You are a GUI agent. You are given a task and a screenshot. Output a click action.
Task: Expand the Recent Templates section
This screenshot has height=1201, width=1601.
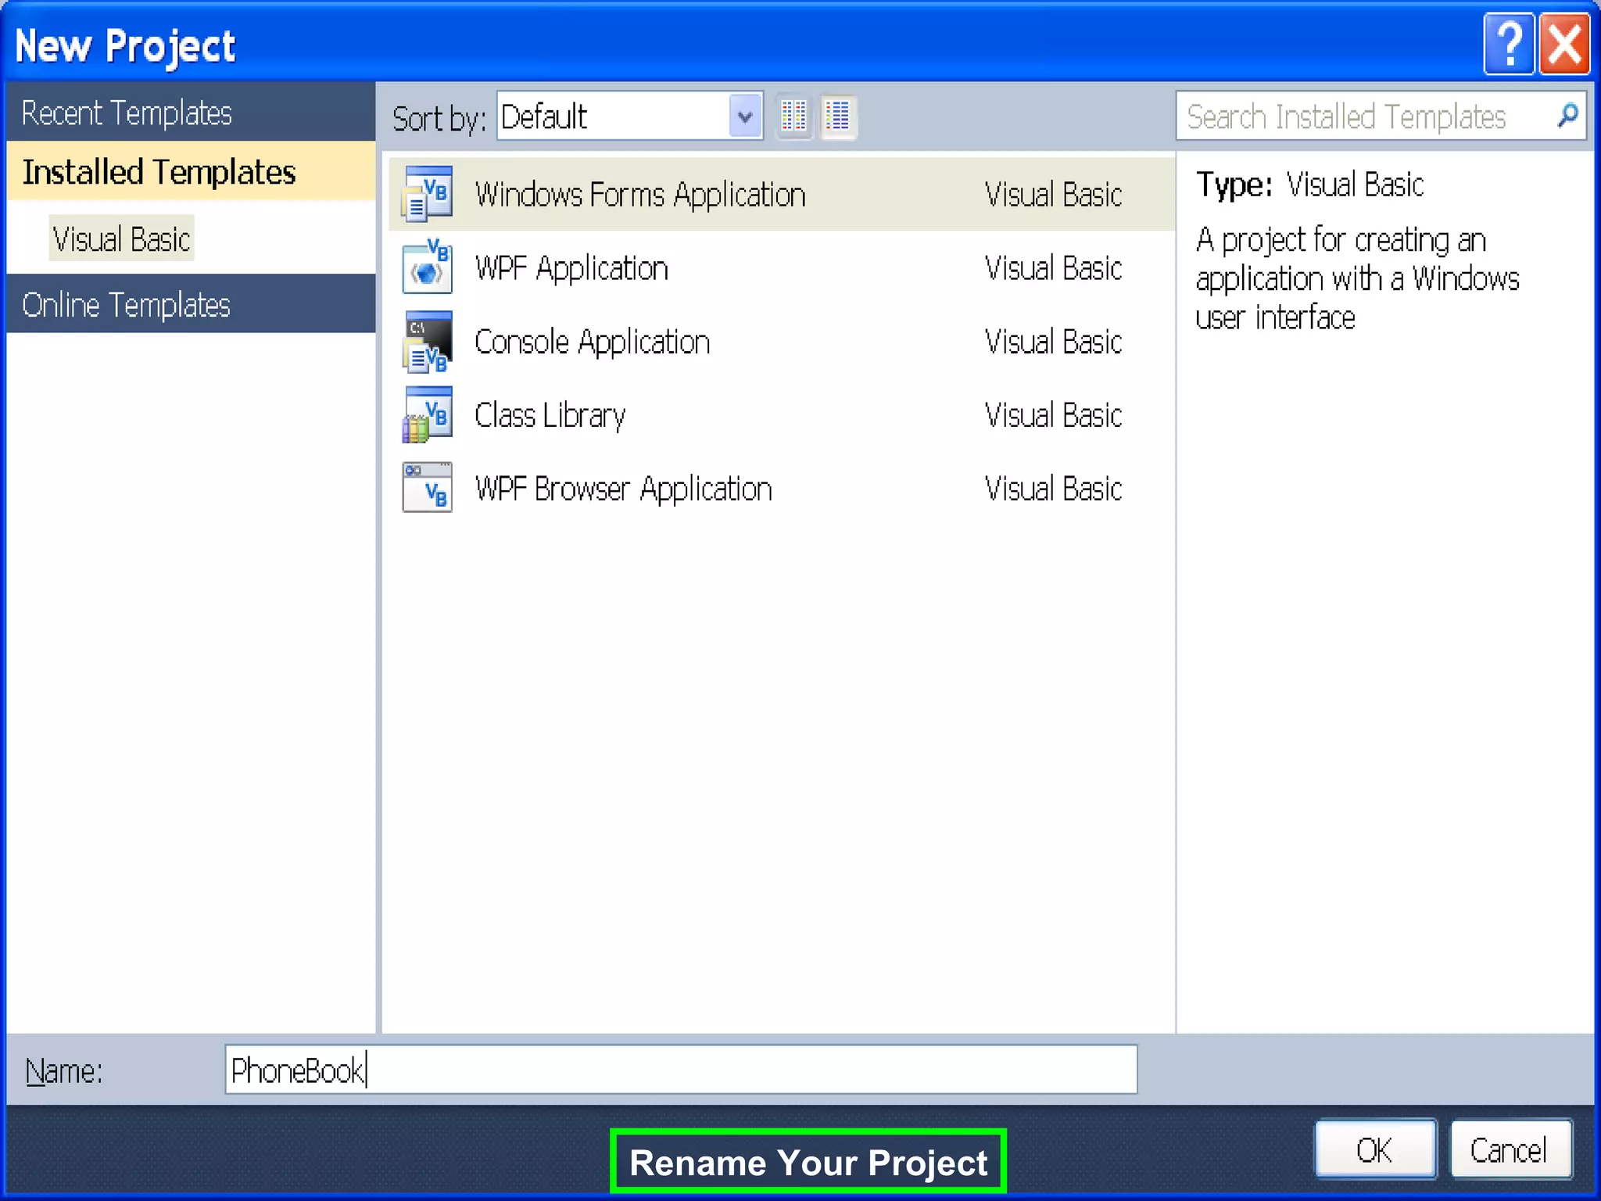[127, 113]
